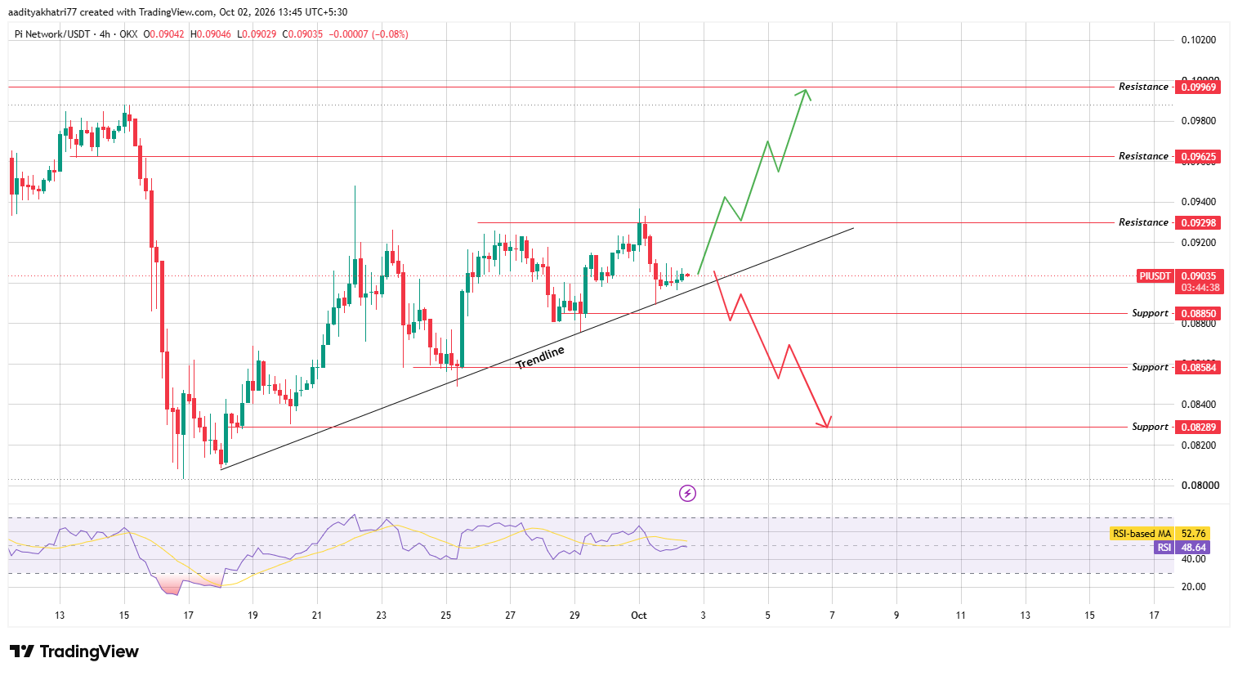The image size is (1238, 676).
Task: Click the 9 label on the date axis
Action: pyautogui.click(x=896, y=616)
